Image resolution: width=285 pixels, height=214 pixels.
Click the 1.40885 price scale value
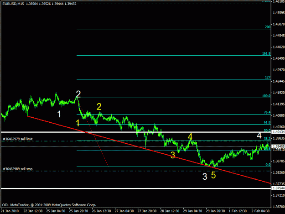(x=279, y=115)
